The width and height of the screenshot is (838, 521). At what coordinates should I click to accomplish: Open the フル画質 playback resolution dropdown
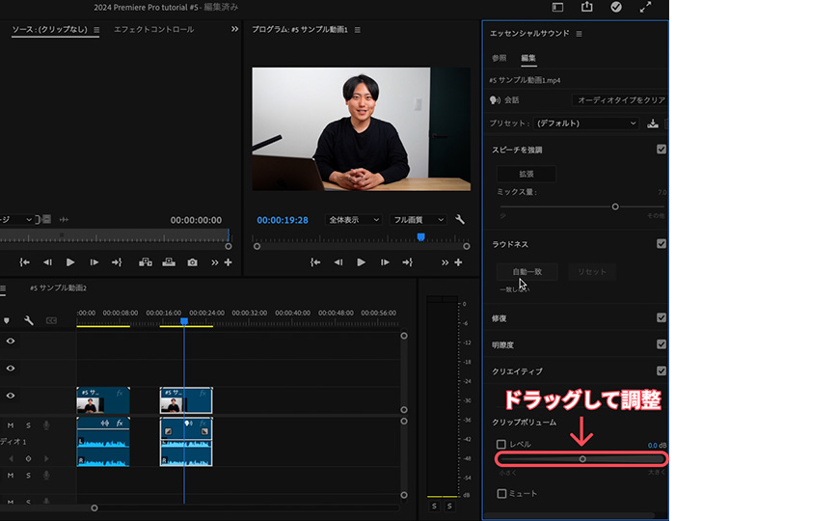418,220
